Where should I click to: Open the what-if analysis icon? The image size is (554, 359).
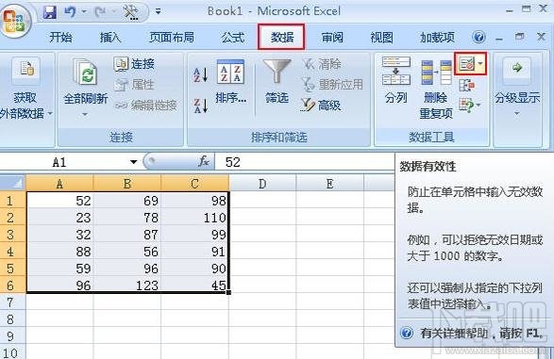click(x=466, y=106)
